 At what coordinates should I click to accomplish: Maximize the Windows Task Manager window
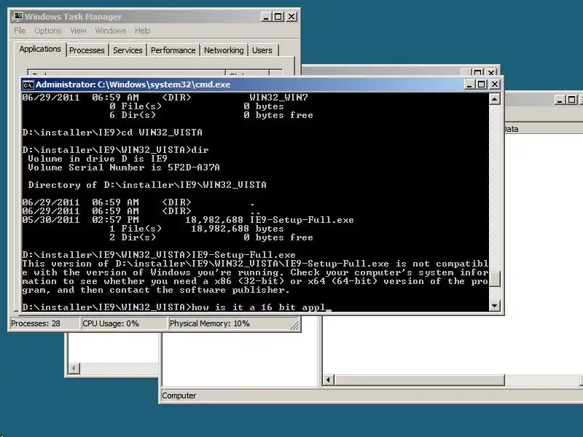pyautogui.click(x=278, y=17)
